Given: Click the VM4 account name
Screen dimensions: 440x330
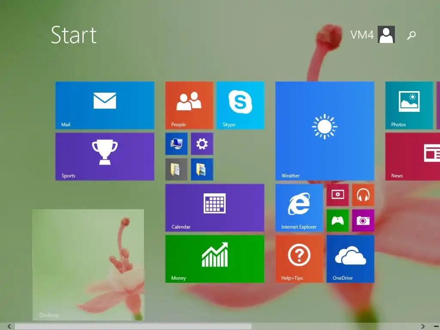Looking at the screenshot, I should click(x=362, y=35).
